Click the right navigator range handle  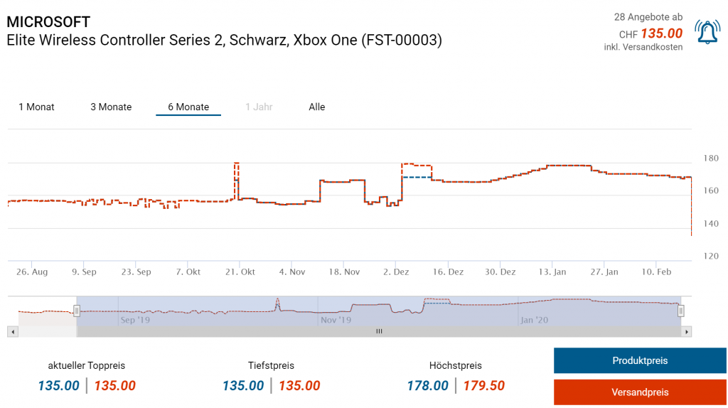(680, 311)
